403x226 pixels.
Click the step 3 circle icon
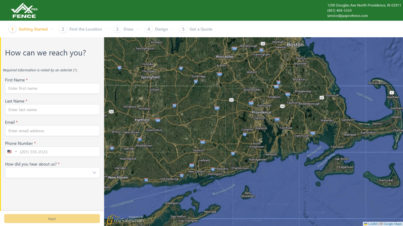point(117,29)
